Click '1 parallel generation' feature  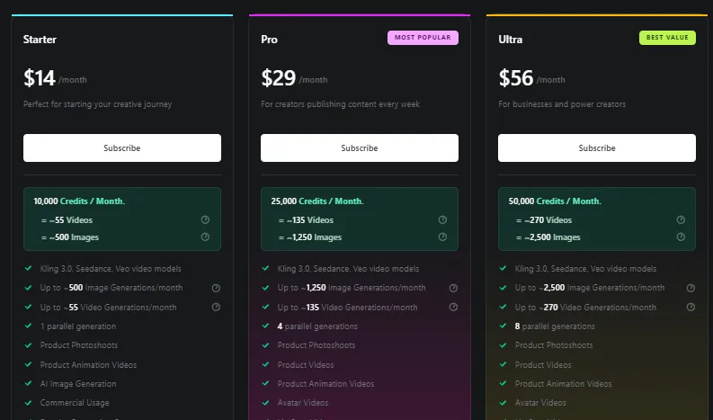pos(78,326)
